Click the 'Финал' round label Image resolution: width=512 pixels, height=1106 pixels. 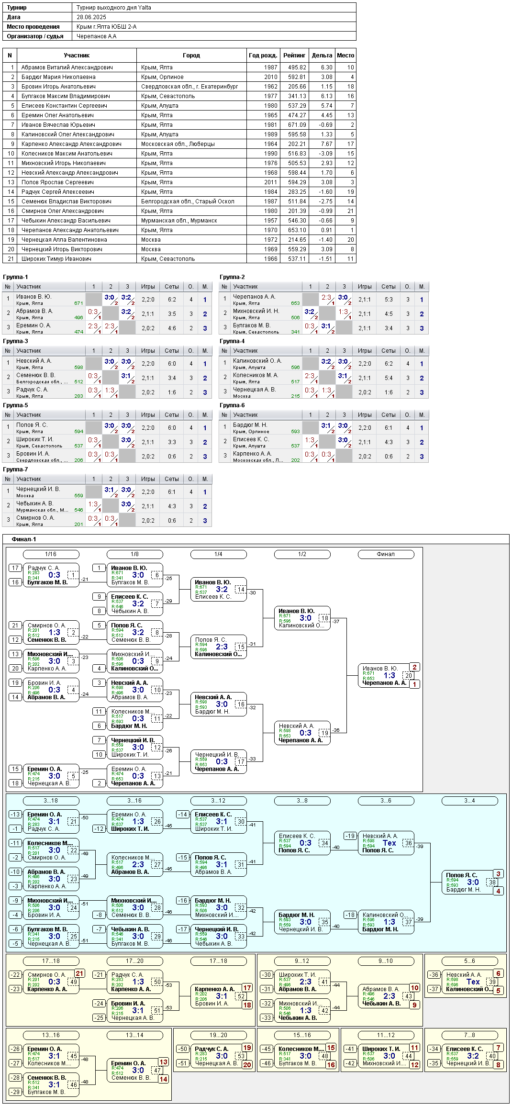[386, 554]
